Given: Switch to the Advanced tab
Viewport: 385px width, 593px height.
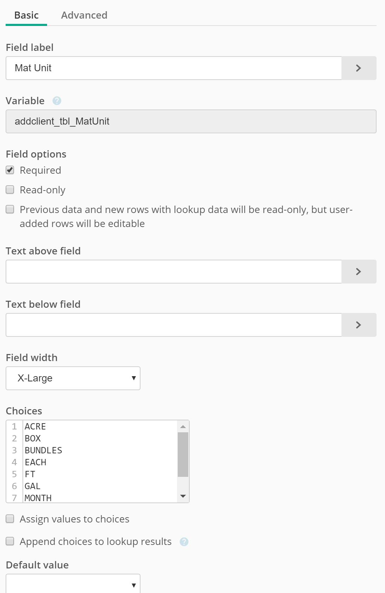Looking at the screenshot, I should 84,15.
